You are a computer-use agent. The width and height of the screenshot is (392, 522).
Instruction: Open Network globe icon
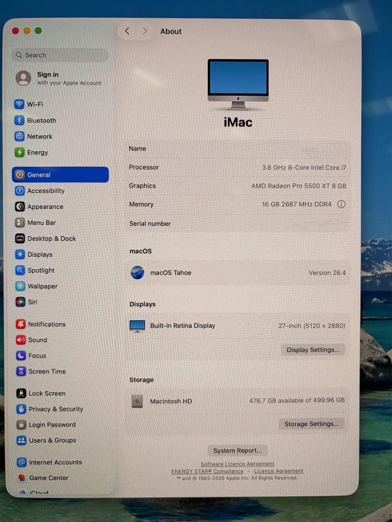pos(20,136)
